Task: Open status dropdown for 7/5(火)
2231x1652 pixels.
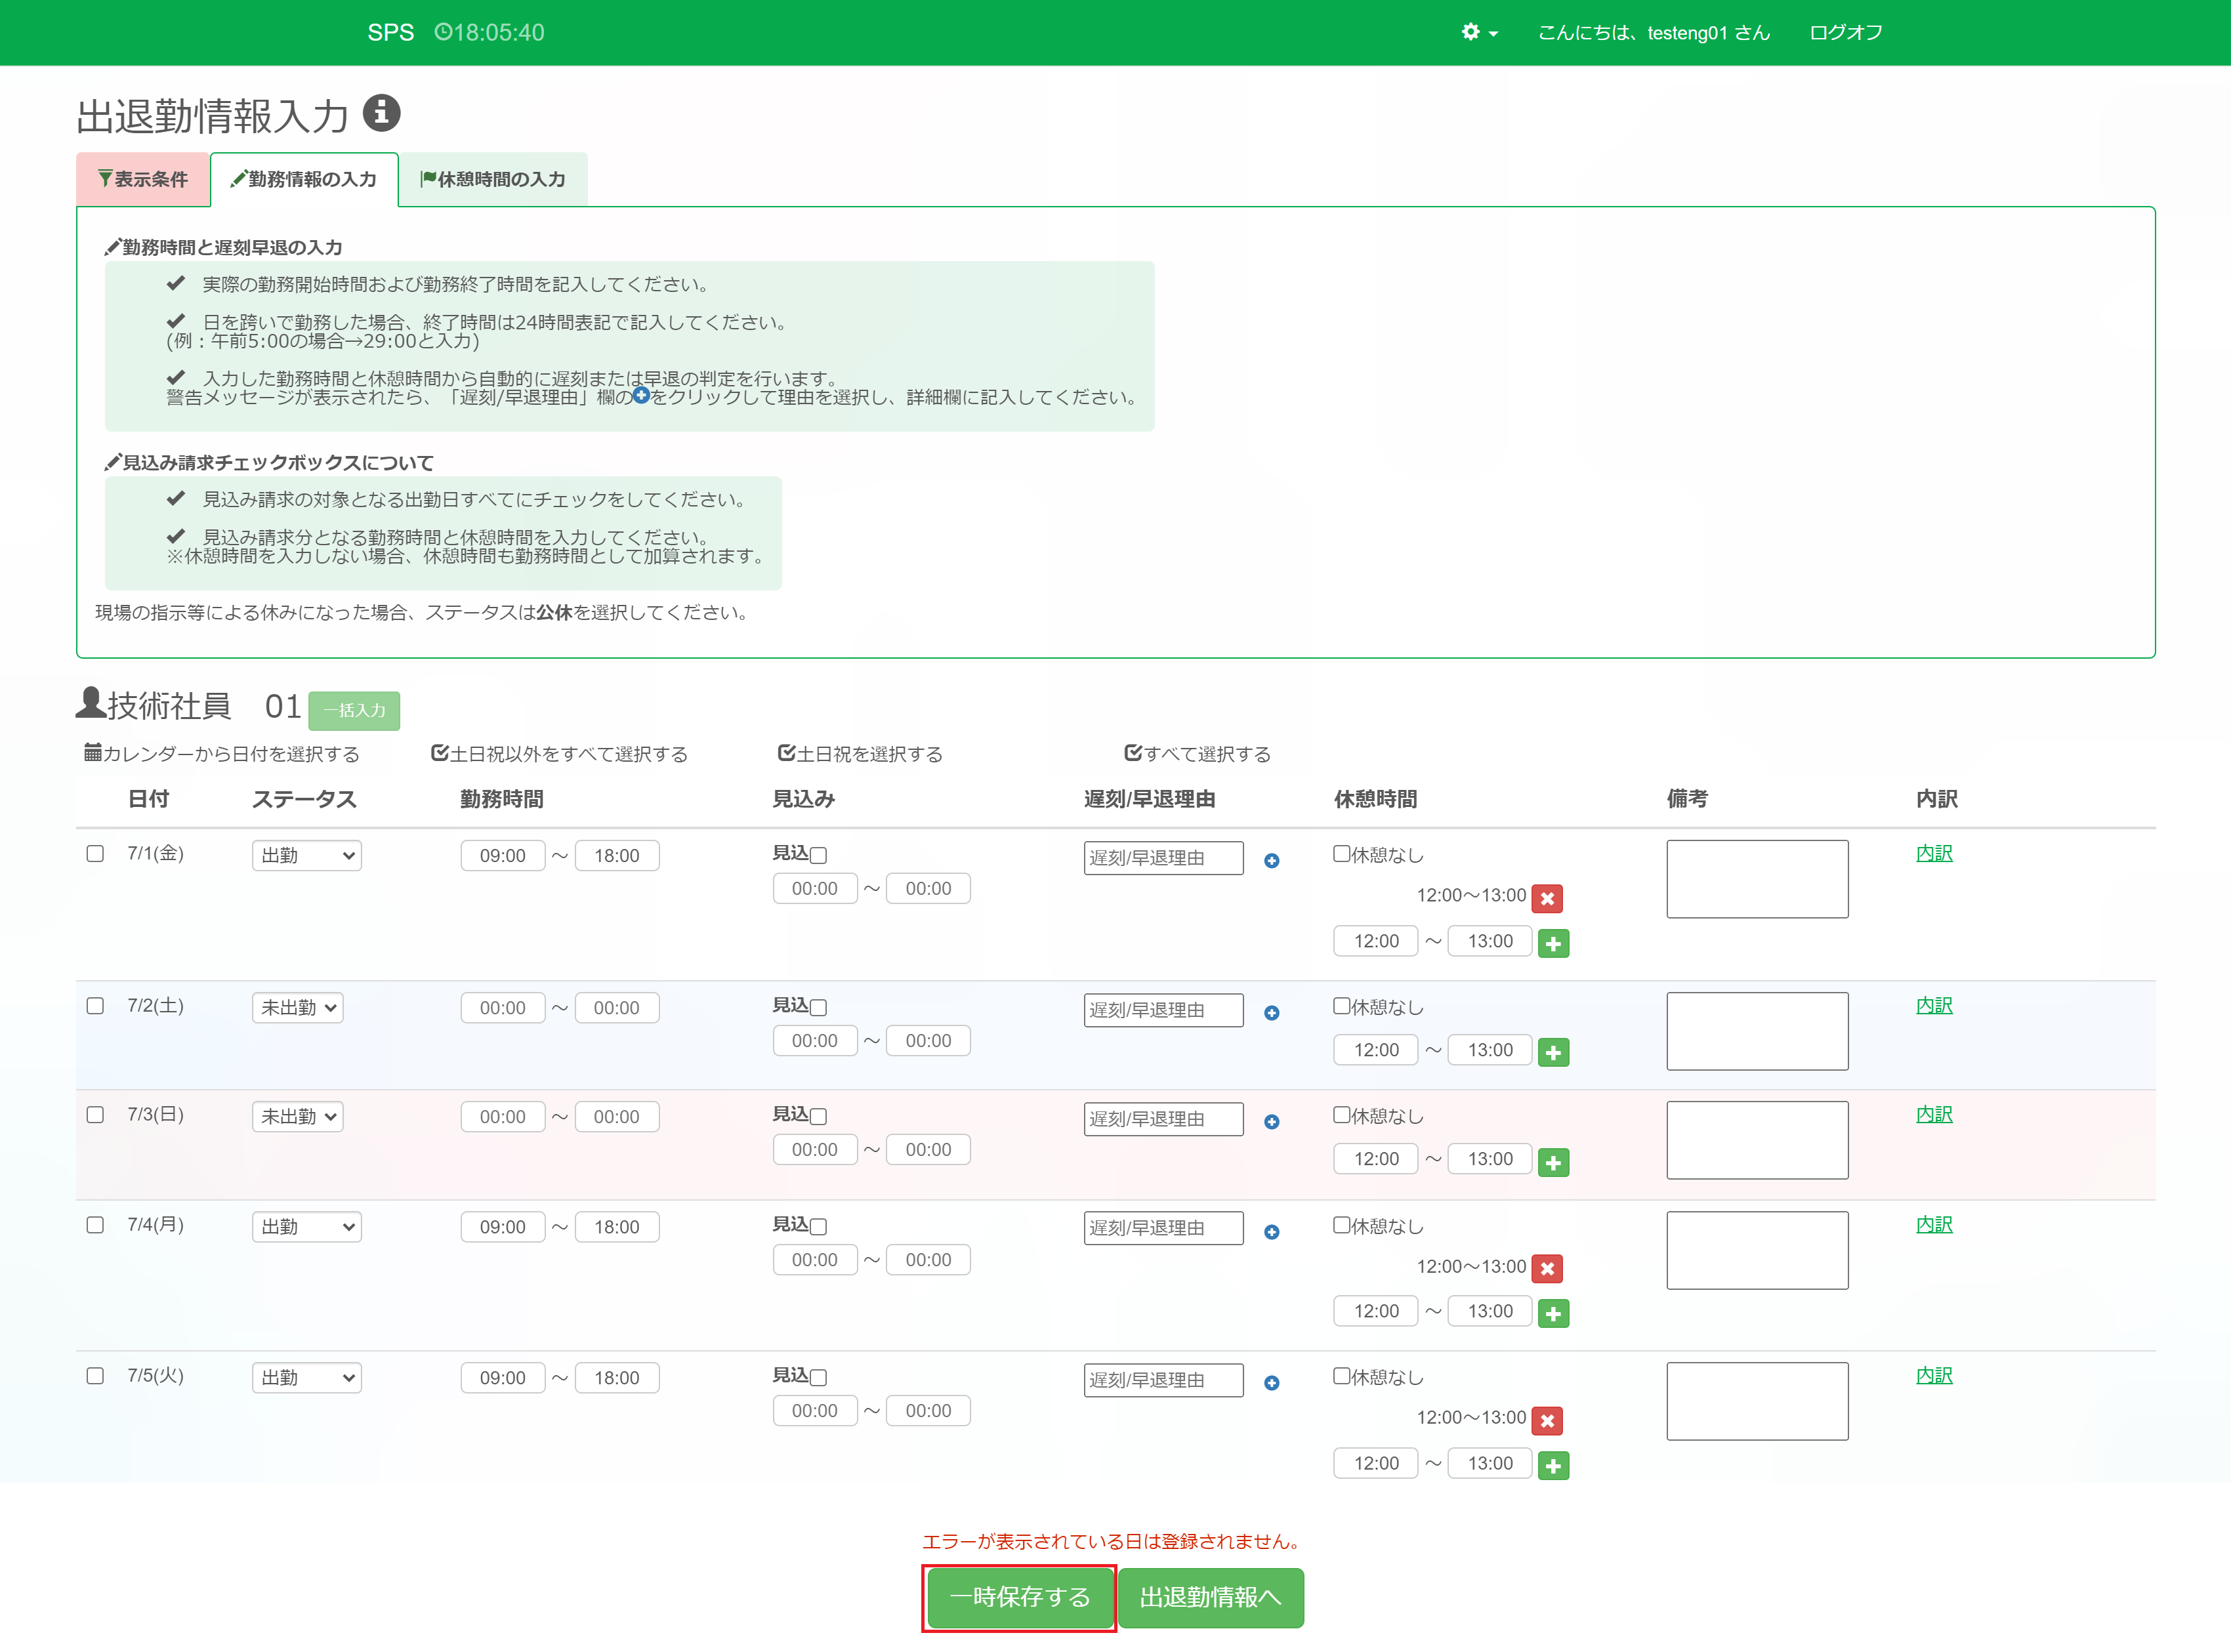Action: click(x=306, y=1378)
